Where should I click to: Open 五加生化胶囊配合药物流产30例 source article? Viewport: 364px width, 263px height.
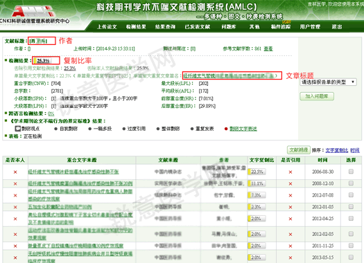click(x=60, y=207)
